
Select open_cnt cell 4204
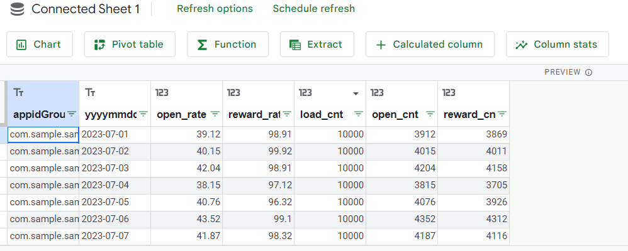pyautogui.click(x=401, y=169)
